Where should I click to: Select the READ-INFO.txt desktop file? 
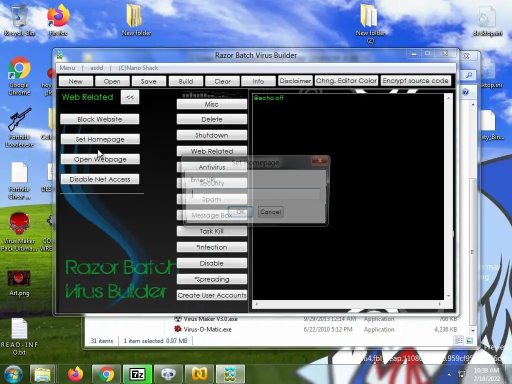pos(19,336)
